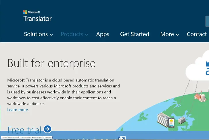The height and width of the screenshot is (140, 209).
Task: Open the Solutions dropdown menu
Action: tap(38, 34)
